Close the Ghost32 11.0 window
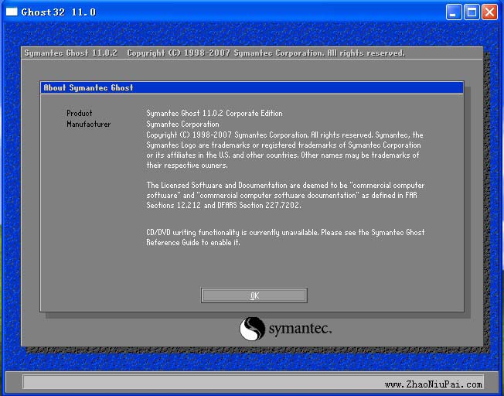The width and height of the screenshot is (504, 396). point(489,12)
